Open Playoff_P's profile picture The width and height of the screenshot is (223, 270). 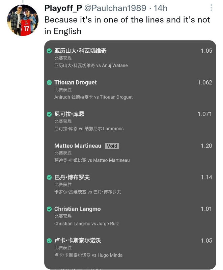23,20
